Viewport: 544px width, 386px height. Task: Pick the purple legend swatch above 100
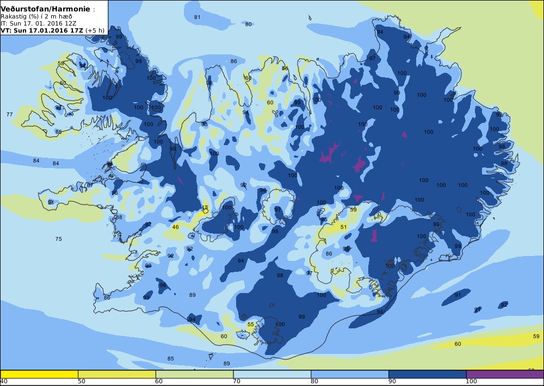click(x=505, y=374)
